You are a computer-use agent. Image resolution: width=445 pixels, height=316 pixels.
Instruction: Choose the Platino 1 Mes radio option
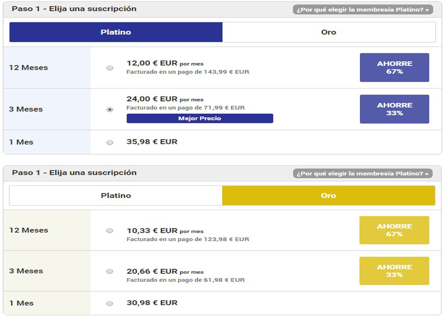tap(110, 142)
